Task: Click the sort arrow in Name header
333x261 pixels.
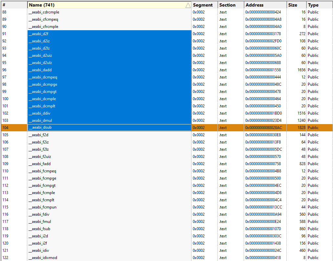Action: 188,5
